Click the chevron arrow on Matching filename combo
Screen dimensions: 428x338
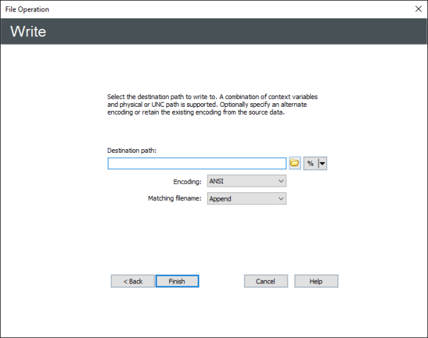(x=281, y=199)
